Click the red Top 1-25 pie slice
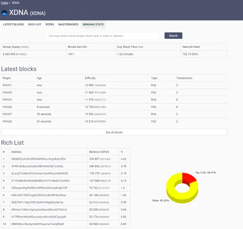 tap(188, 178)
